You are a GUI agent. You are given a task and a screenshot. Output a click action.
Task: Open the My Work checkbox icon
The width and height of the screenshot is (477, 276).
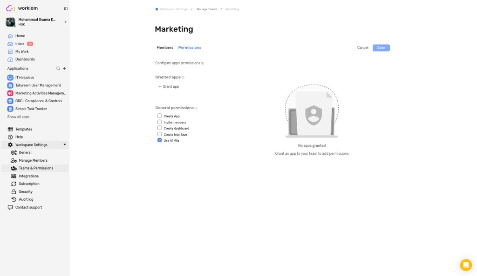pyautogui.click(x=10, y=52)
